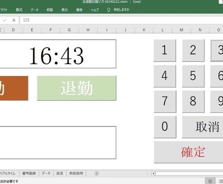Click the lightbulb tell-me icon

click(109, 10)
